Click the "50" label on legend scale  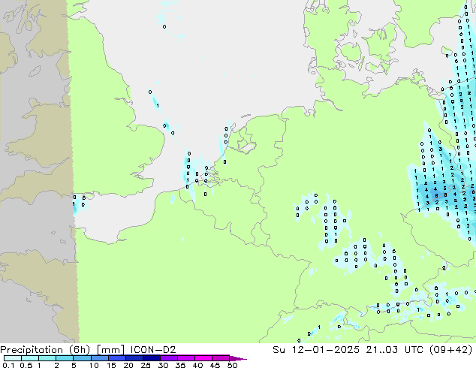[233, 365]
